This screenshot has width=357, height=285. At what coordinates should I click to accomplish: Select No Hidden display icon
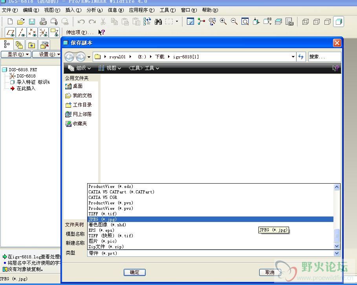pos(328,22)
